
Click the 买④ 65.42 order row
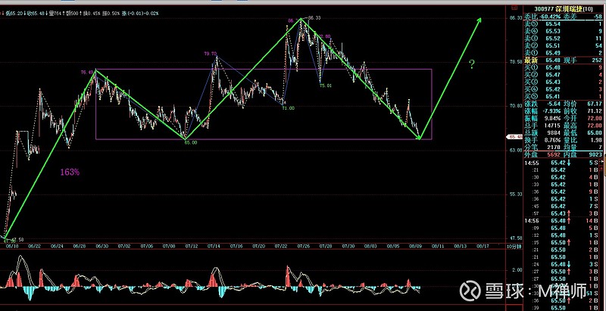coord(564,89)
